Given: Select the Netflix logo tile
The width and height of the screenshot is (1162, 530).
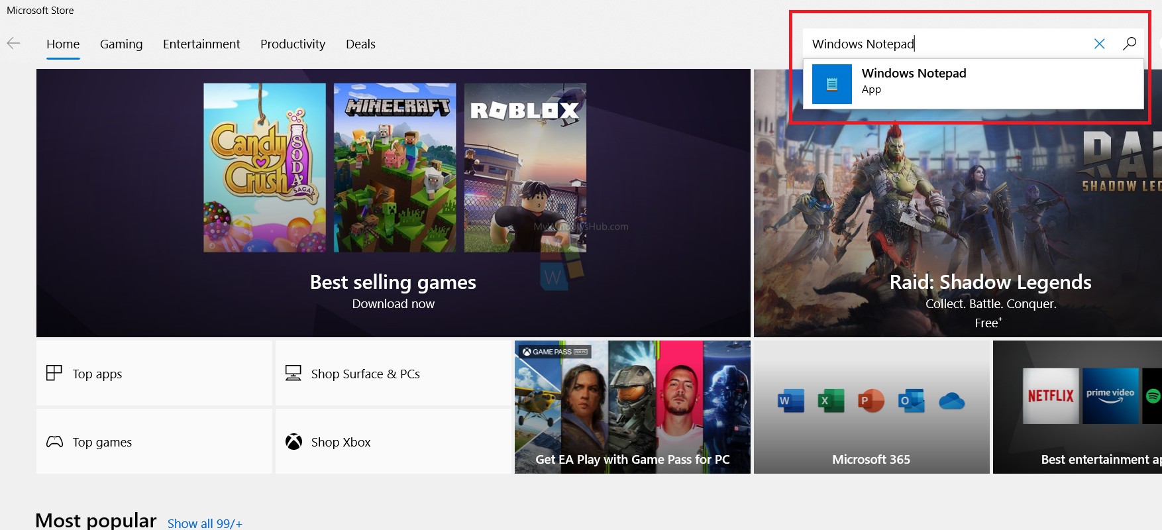Looking at the screenshot, I should 1051,396.
